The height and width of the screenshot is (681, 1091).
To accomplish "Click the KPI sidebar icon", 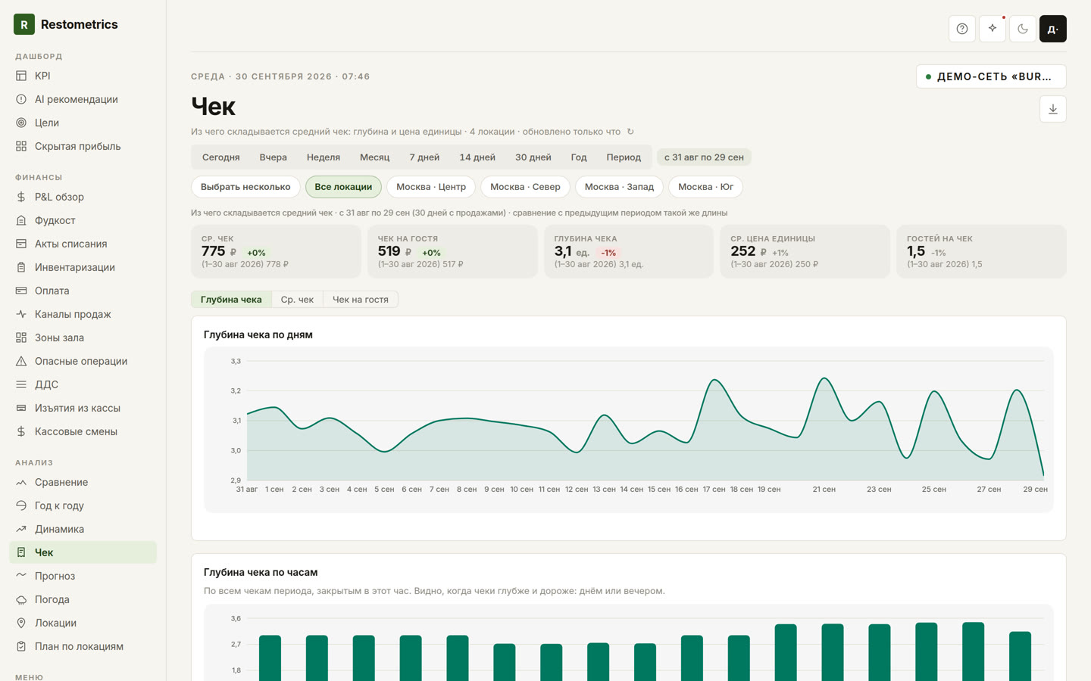I will click(x=21, y=76).
